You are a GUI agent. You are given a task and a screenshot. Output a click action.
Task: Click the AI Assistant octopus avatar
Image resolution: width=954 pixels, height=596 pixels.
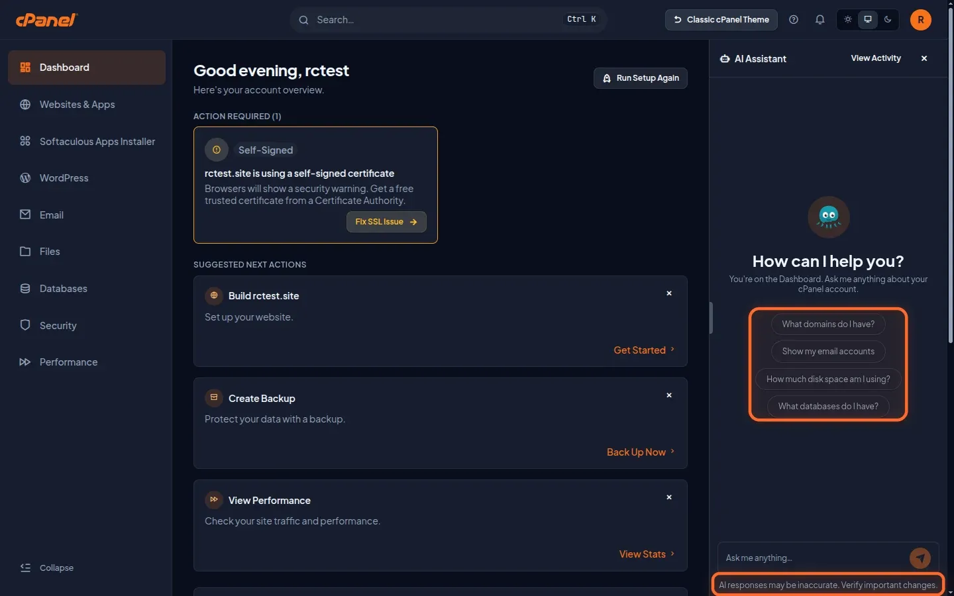[x=828, y=217]
